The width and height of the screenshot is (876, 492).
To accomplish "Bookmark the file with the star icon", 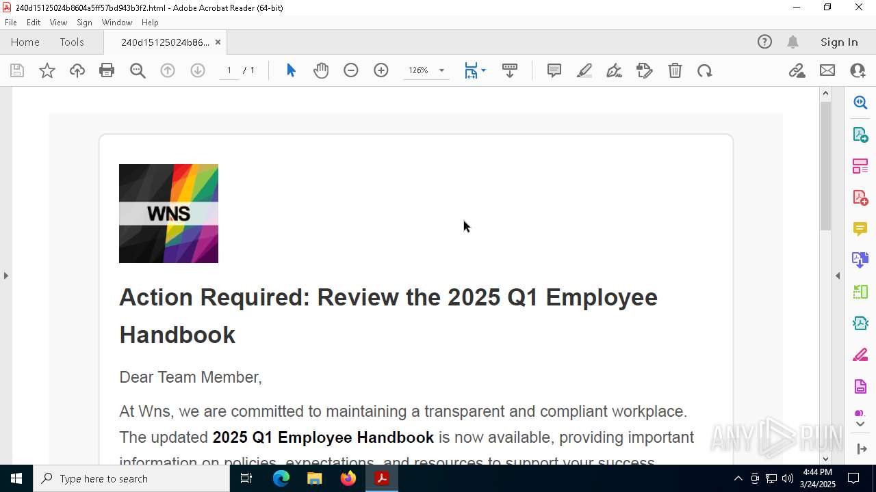I will coord(47,70).
